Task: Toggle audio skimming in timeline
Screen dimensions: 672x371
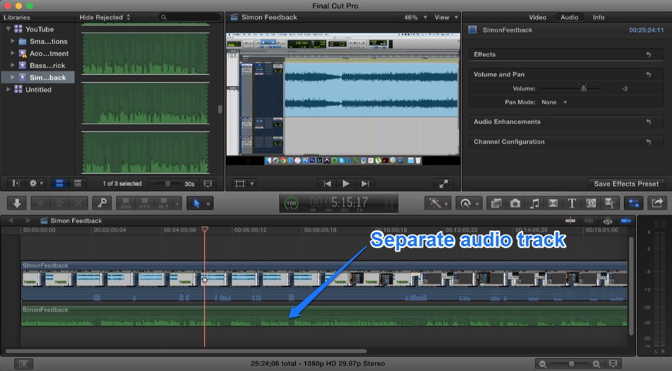Action: pos(589,221)
